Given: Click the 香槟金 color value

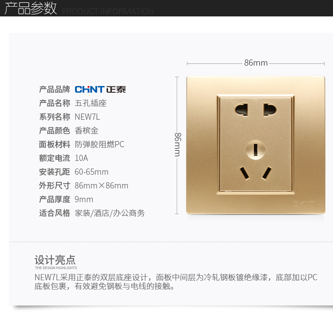Looking at the screenshot, I should coord(87,131).
